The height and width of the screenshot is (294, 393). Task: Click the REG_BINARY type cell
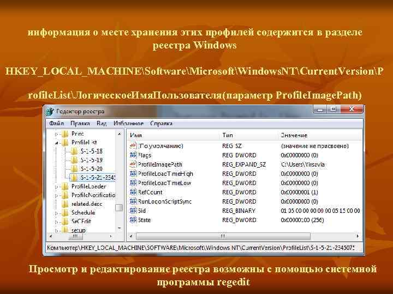tap(239, 211)
